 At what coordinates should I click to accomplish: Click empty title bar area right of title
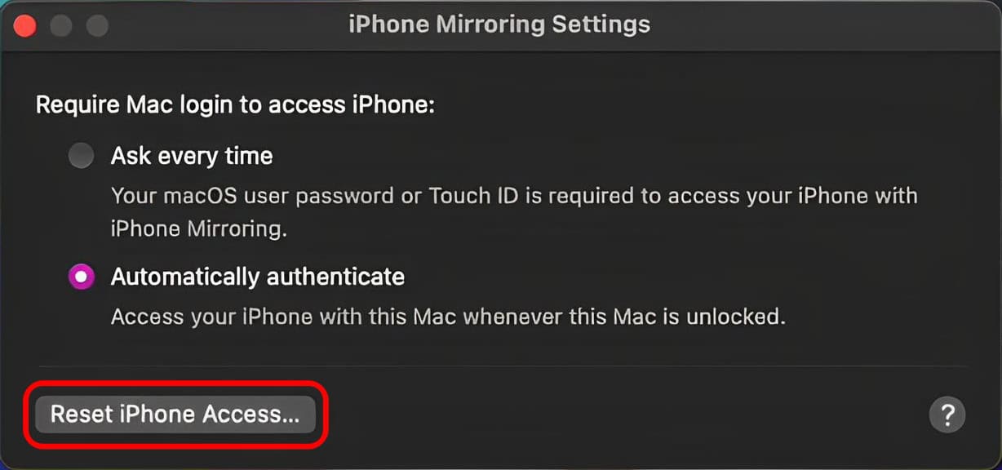(816, 24)
